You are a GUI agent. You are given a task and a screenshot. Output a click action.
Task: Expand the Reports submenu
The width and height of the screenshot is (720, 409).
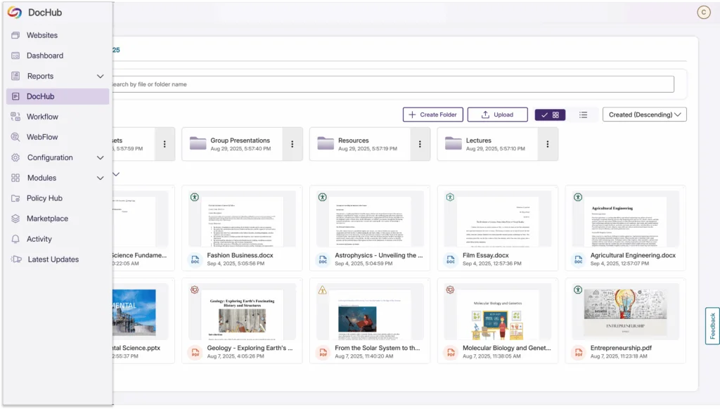pyautogui.click(x=100, y=76)
